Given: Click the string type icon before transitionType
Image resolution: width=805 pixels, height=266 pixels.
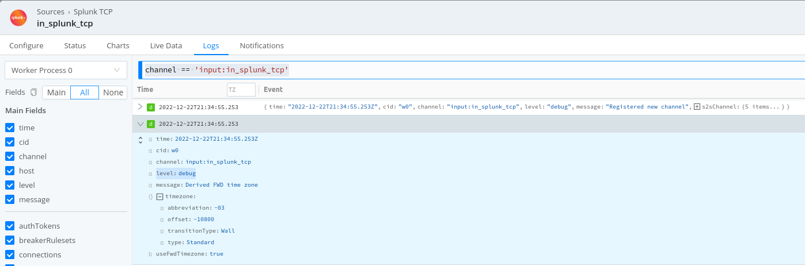Looking at the screenshot, I should click(162, 231).
